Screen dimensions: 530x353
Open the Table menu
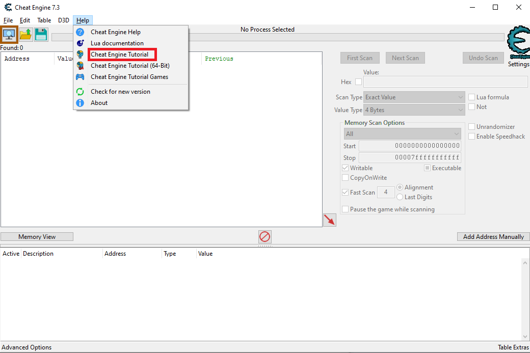(x=44, y=20)
